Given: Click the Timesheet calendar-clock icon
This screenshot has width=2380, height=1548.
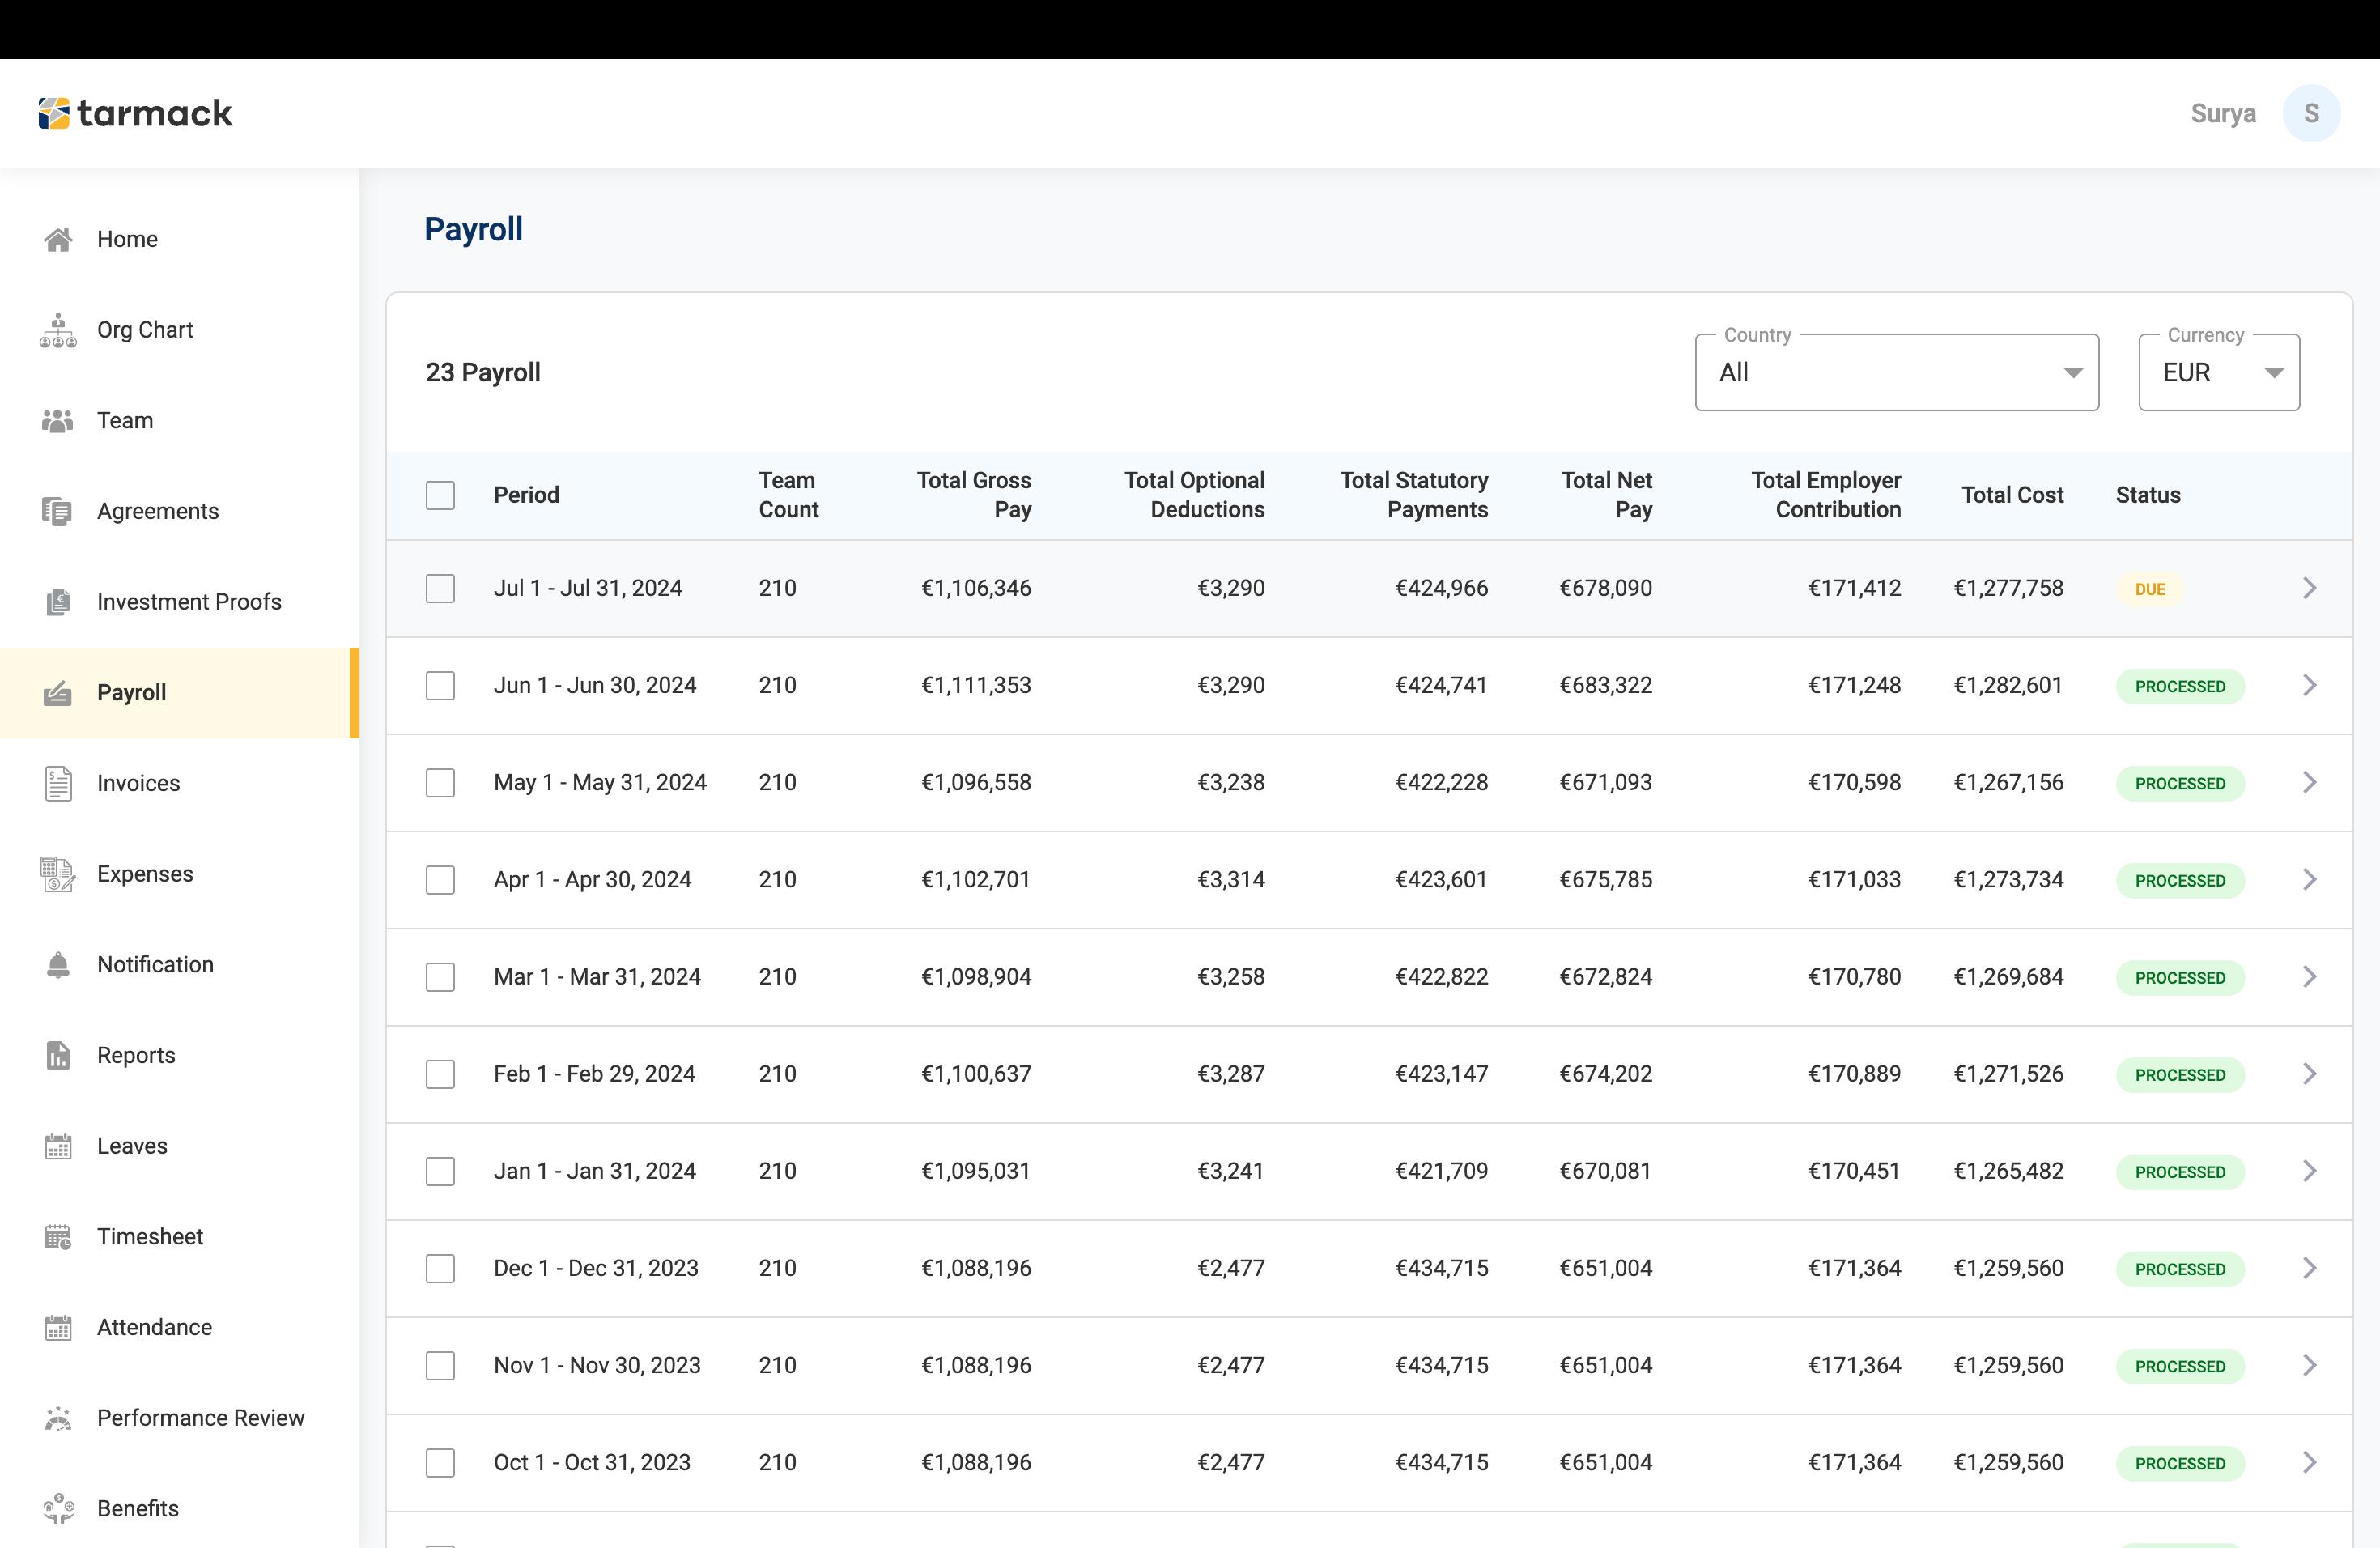Looking at the screenshot, I should pyautogui.click(x=58, y=1237).
